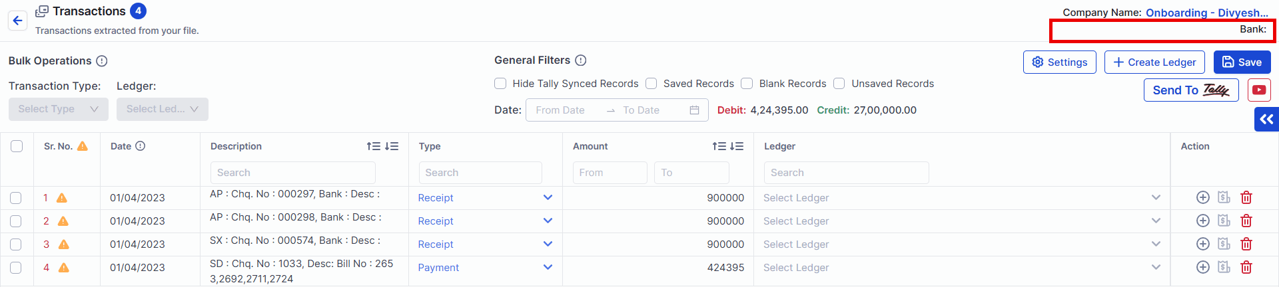Open Select Ledger dropdown for row 1
Screen dimensions: 1279x287
(962, 198)
